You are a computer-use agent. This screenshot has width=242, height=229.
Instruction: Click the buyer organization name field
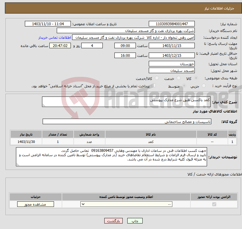coord(126,31)
